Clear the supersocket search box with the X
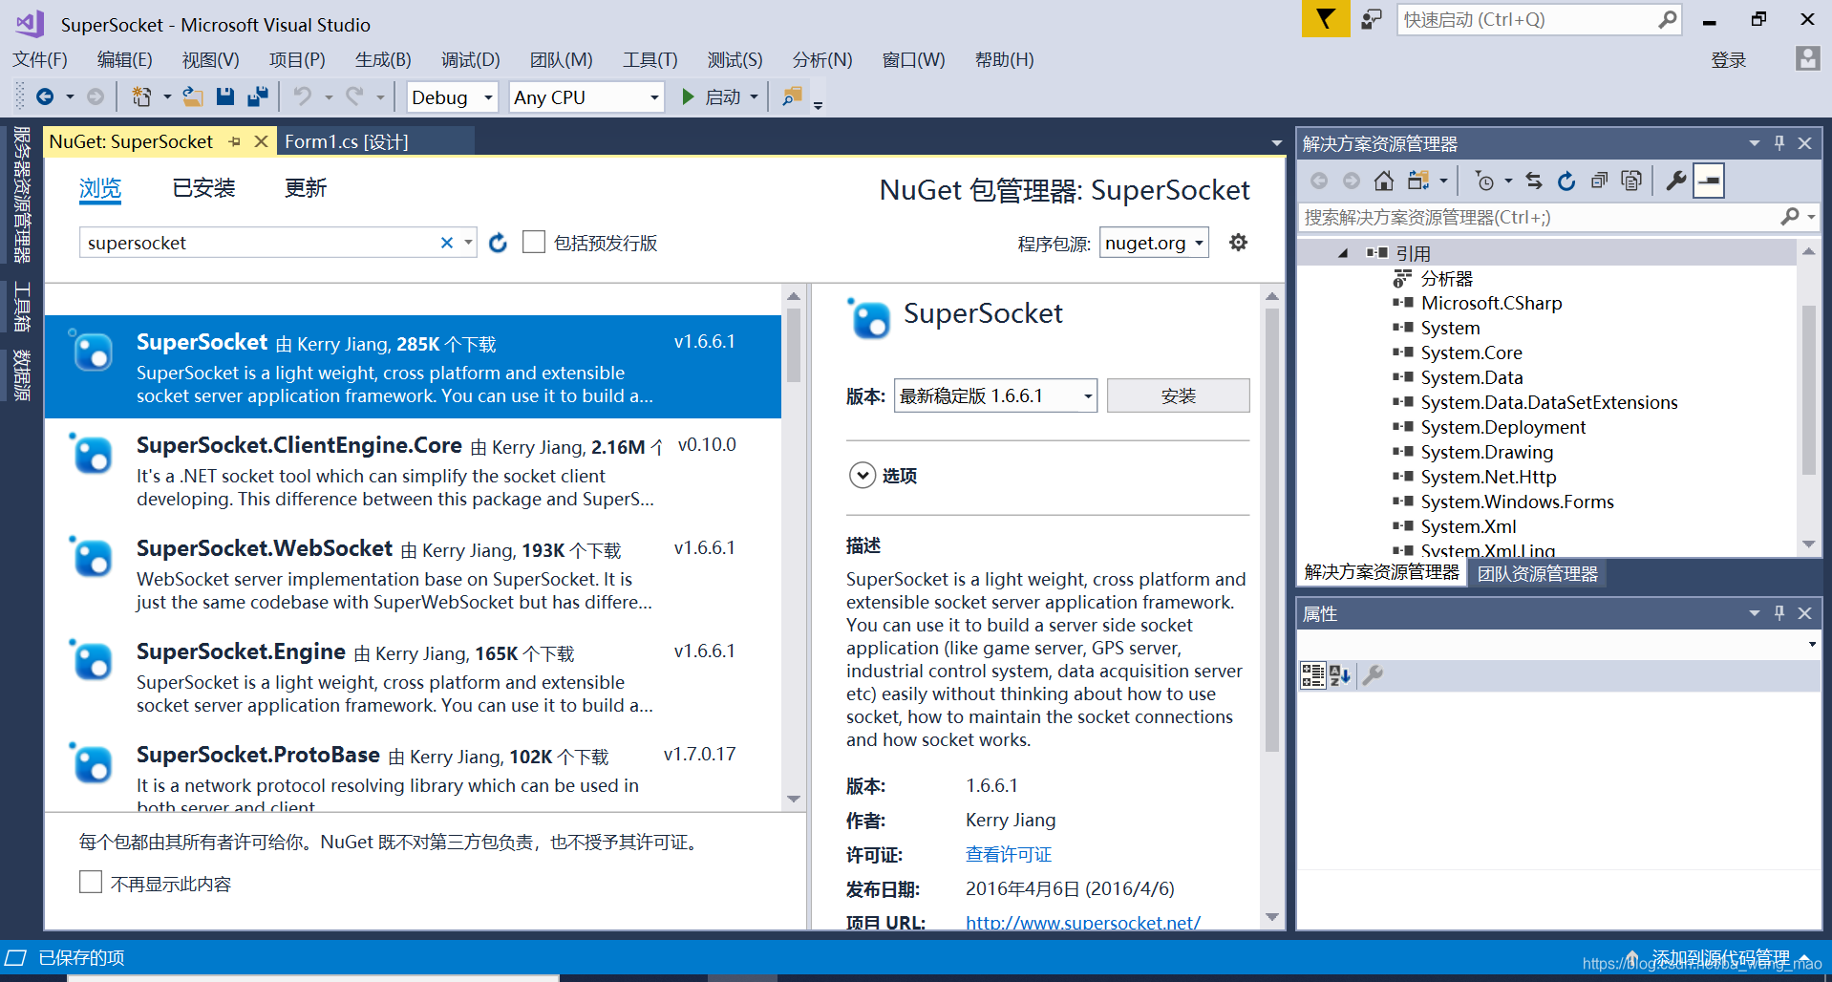Image resolution: width=1832 pixels, height=982 pixels. [x=446, y=243]
